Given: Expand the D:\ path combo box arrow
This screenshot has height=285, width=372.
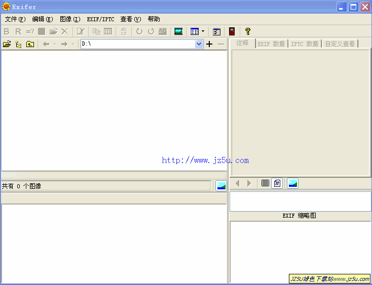Looking at the screenshot, I should (199, 44).
